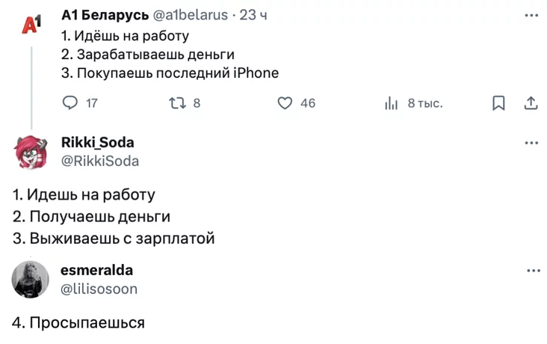
Task: Click the reply icon on A1 tweet
Action: [69, 103]
